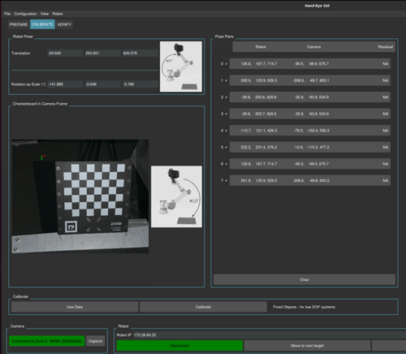Select robot pose -29.6, 253.7, 620.5 in row 3

click(259, 114)
